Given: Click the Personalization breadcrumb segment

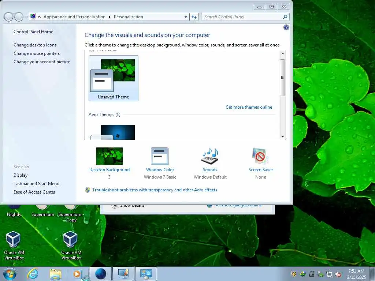Looking at the screenshot, I should [129, 17].
